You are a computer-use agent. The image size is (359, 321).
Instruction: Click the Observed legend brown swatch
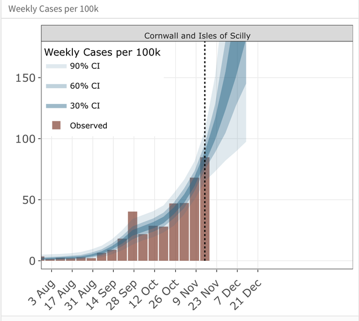[57, 125]
